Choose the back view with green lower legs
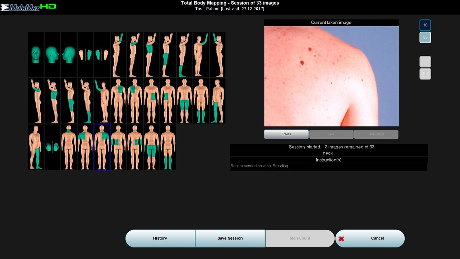This screenshot has width=460, height=259. [x=168, y=147]
